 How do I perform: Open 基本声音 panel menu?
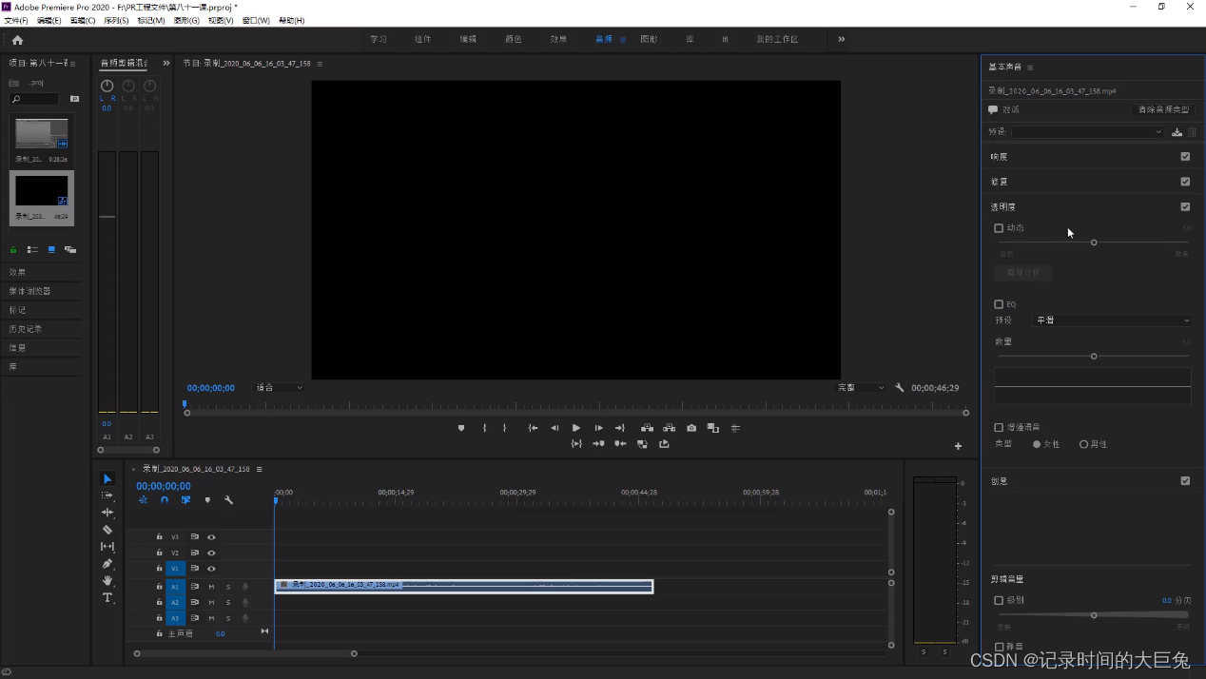pyautogui.click(x=1030, y=68)
